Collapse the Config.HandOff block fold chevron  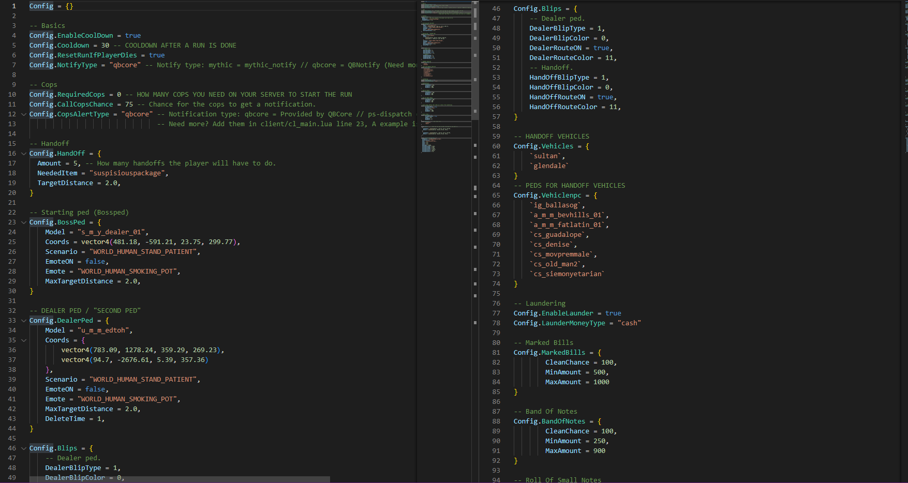(24, 154)
